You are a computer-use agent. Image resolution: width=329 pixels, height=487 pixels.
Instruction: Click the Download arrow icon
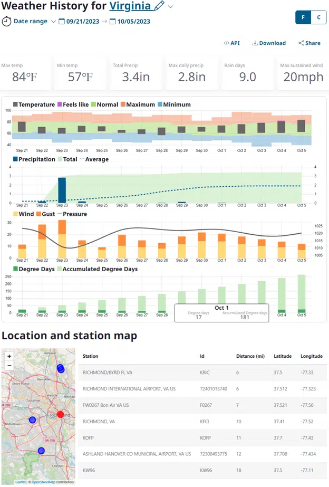pos(255,43)
